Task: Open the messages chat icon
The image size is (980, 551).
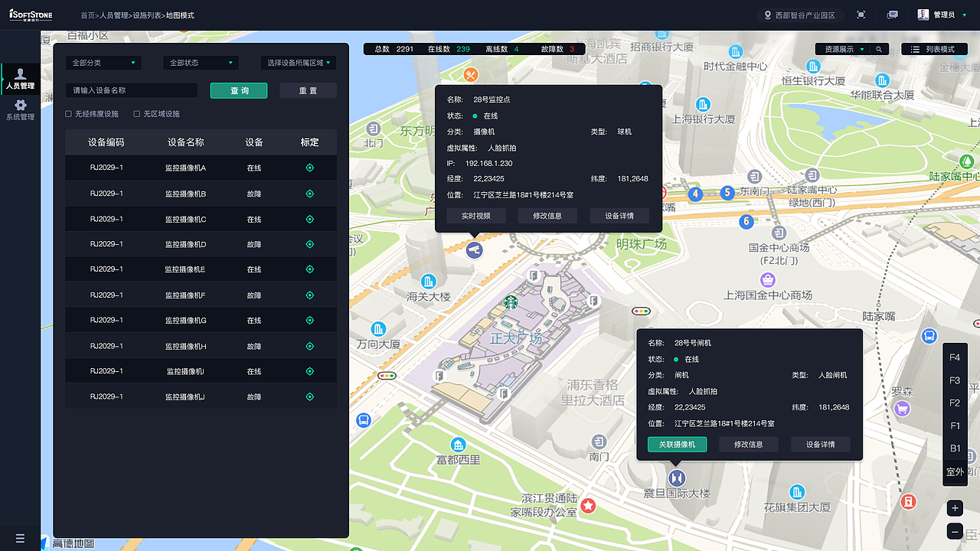Action: coord(892,15)
